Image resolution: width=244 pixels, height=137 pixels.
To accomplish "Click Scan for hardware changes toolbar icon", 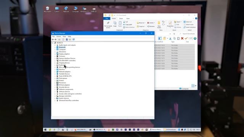I will [x=74, y=40].
